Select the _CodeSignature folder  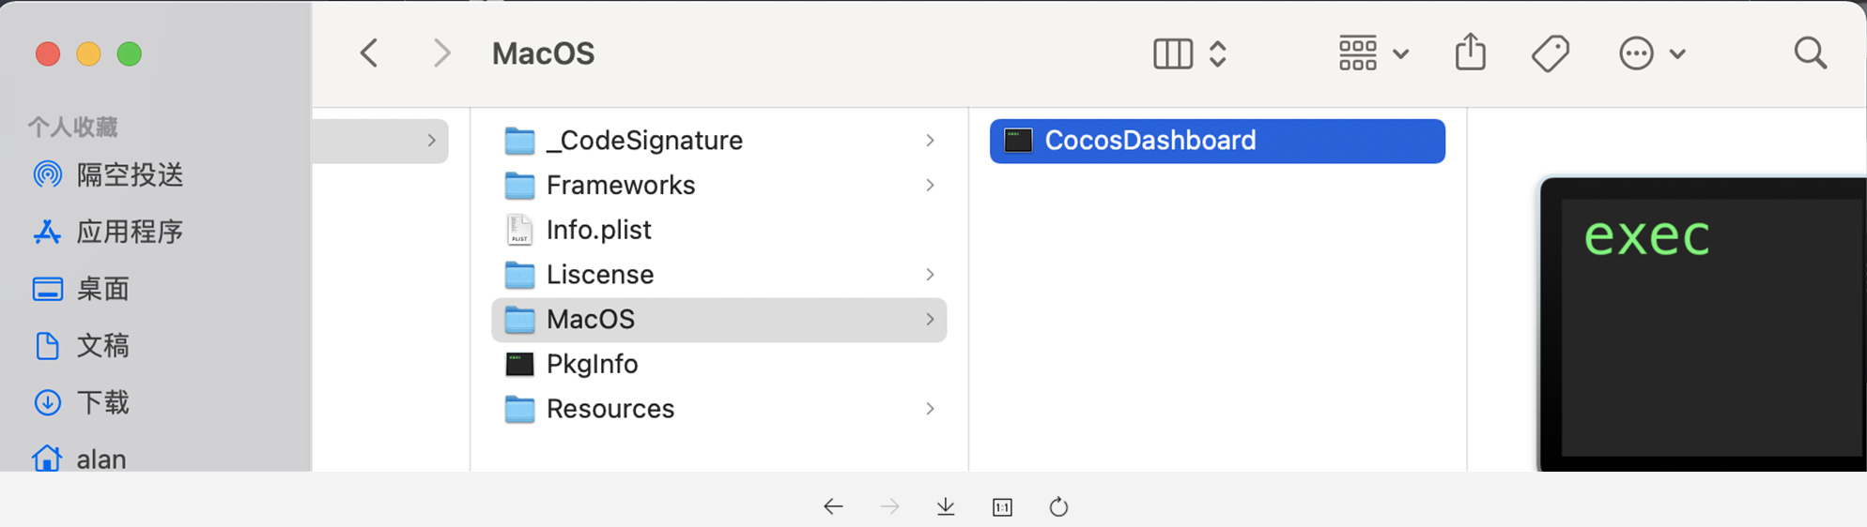(x=644, y=141)
